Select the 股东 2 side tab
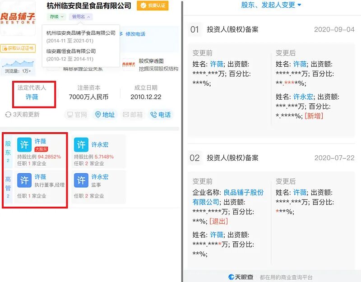 click(8, 152)
